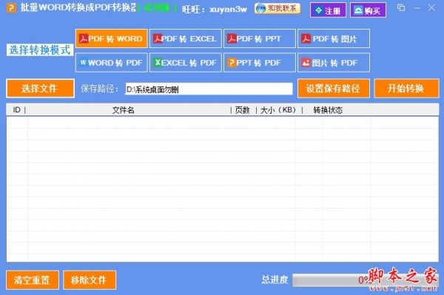Screen dimensions: 444x295
Task: Sort by 文件名 column header
Action: point(123,109)
